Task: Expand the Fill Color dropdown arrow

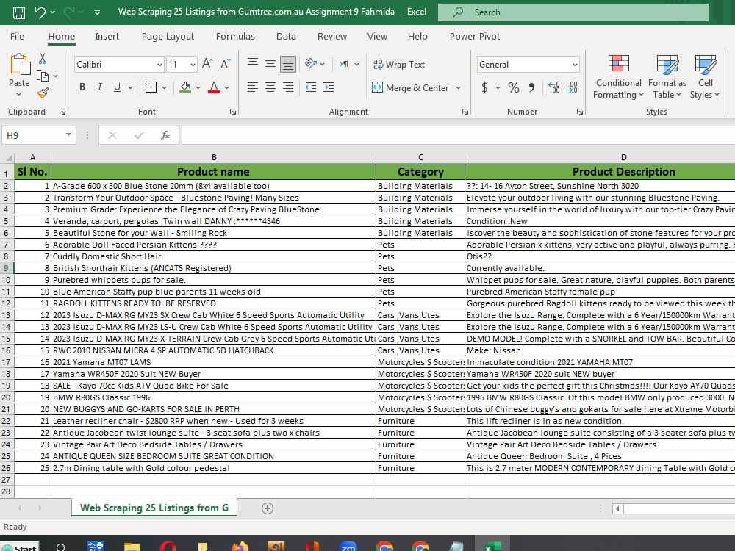Action: click(x=198, y=87)
